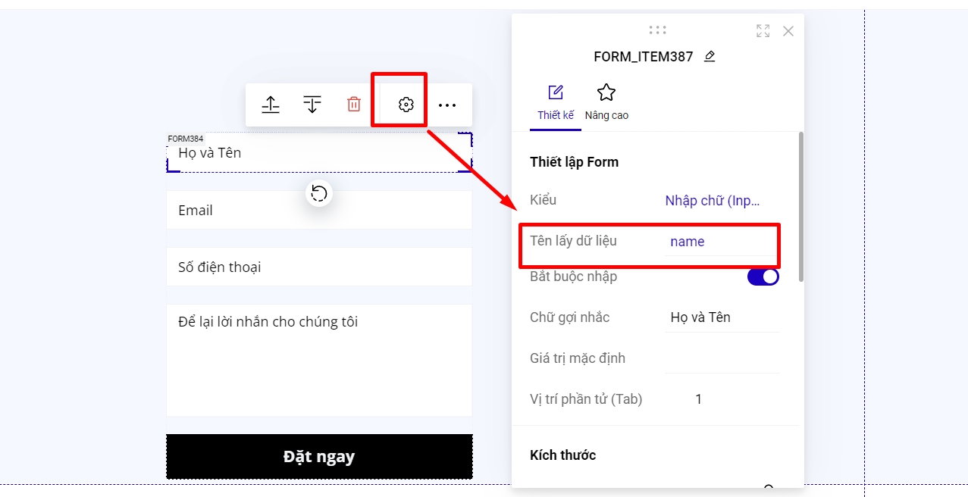
Task: Click the panel drag handle dots
Action: click(x=657, y=30)
